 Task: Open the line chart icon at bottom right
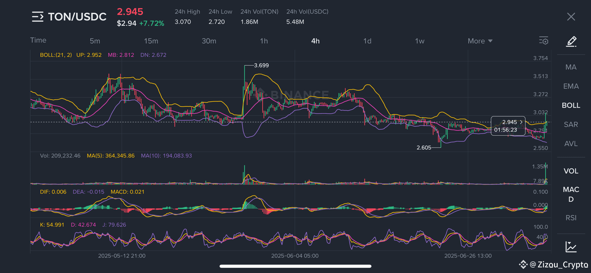pos(571,247)
